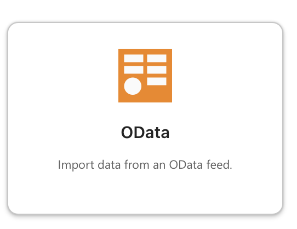The image size is (297, 229).
Task: Click middle-left white cell in OData icon
Action: [x=134, y=70]
